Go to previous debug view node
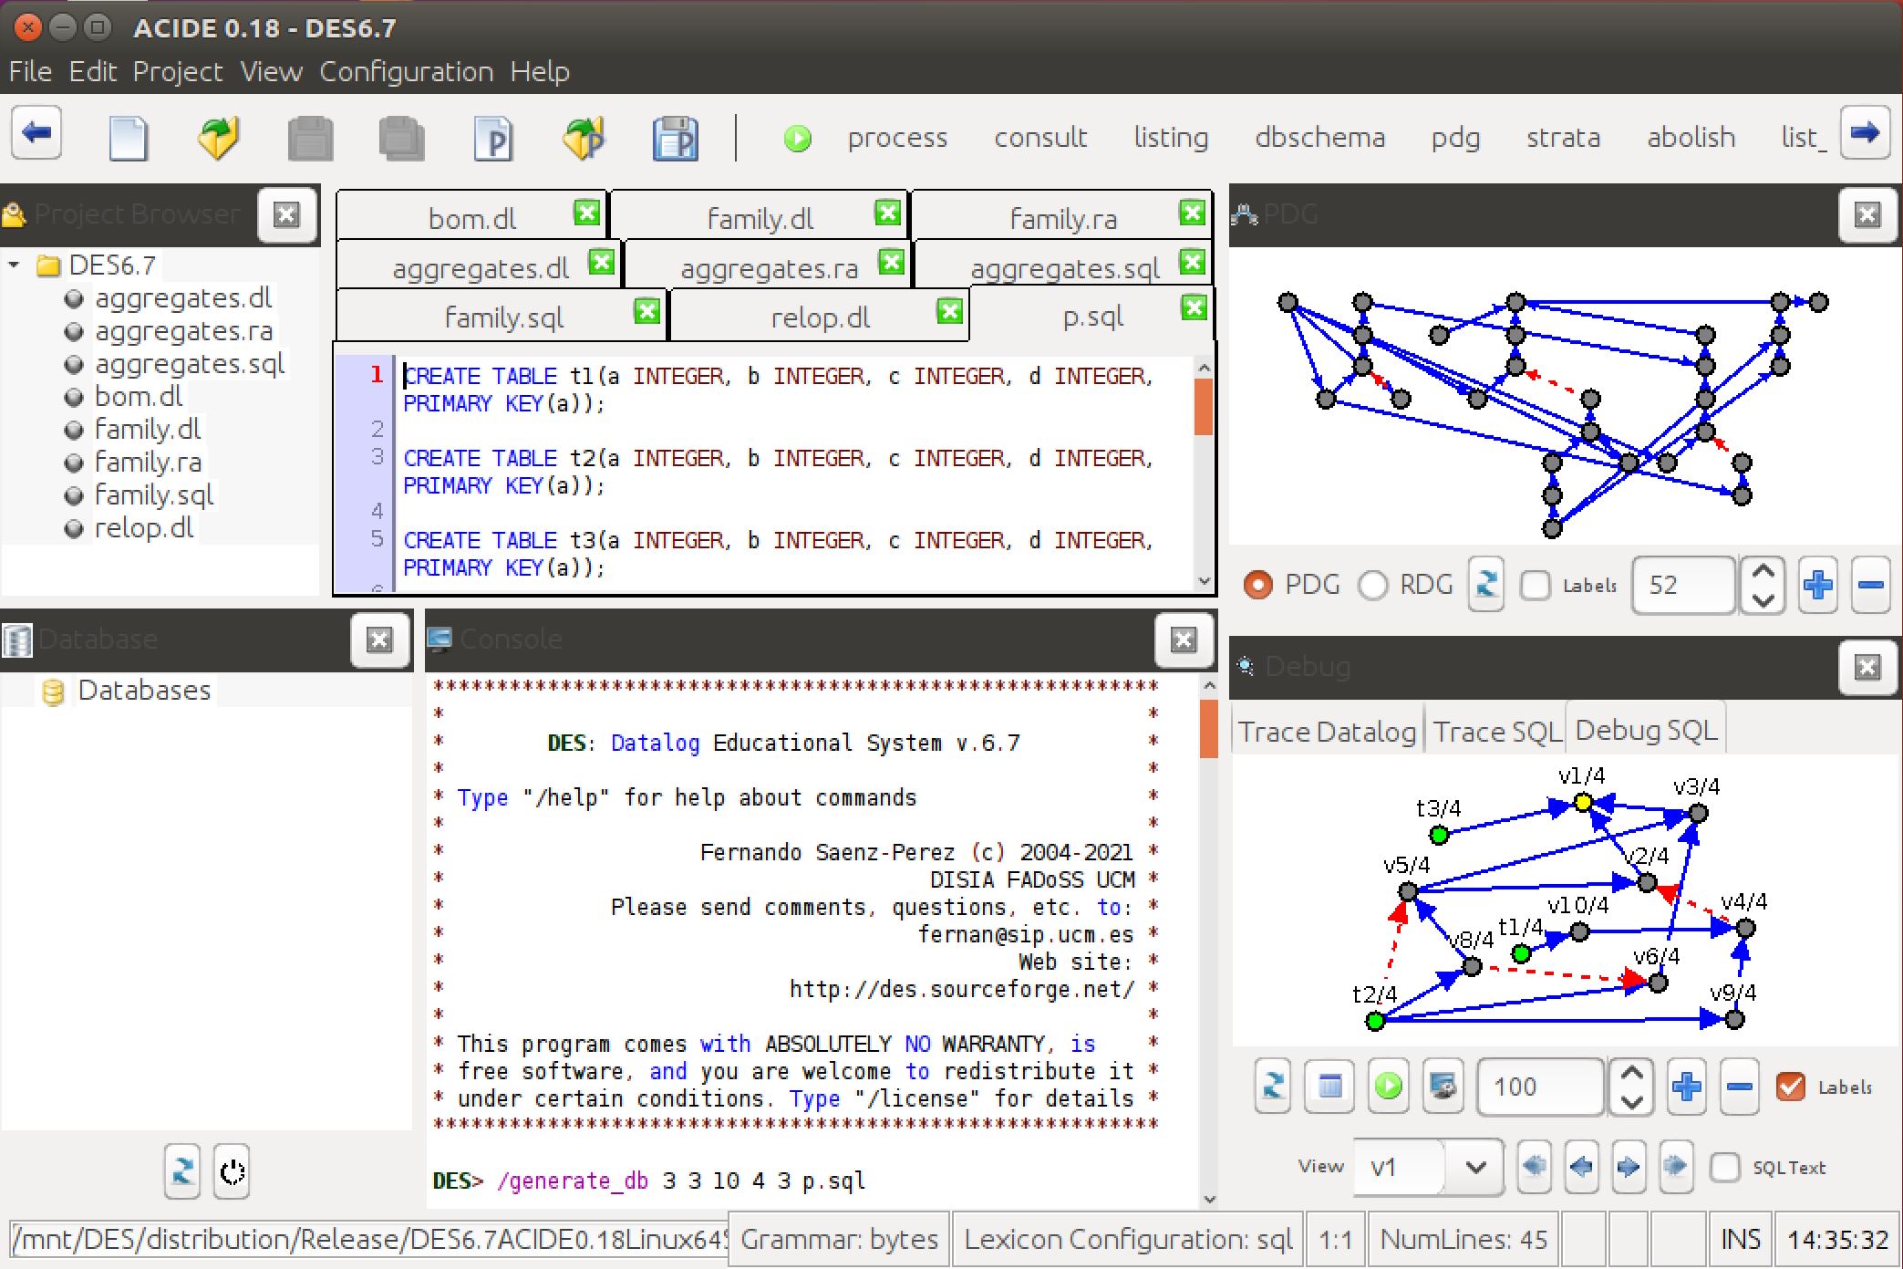Viewport: 1903px width, 1269px height. (1582, 1167)
